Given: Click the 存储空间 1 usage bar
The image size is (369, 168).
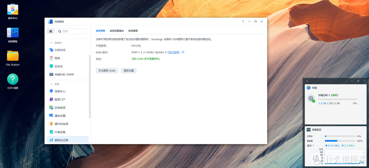Looking at the screenshot, I should pyautogui.click(x=338, y=99).
